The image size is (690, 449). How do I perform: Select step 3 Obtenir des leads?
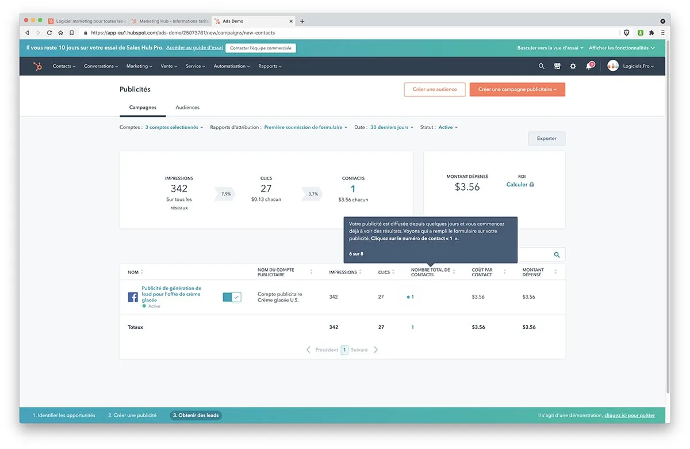click(x=195, y=415)
